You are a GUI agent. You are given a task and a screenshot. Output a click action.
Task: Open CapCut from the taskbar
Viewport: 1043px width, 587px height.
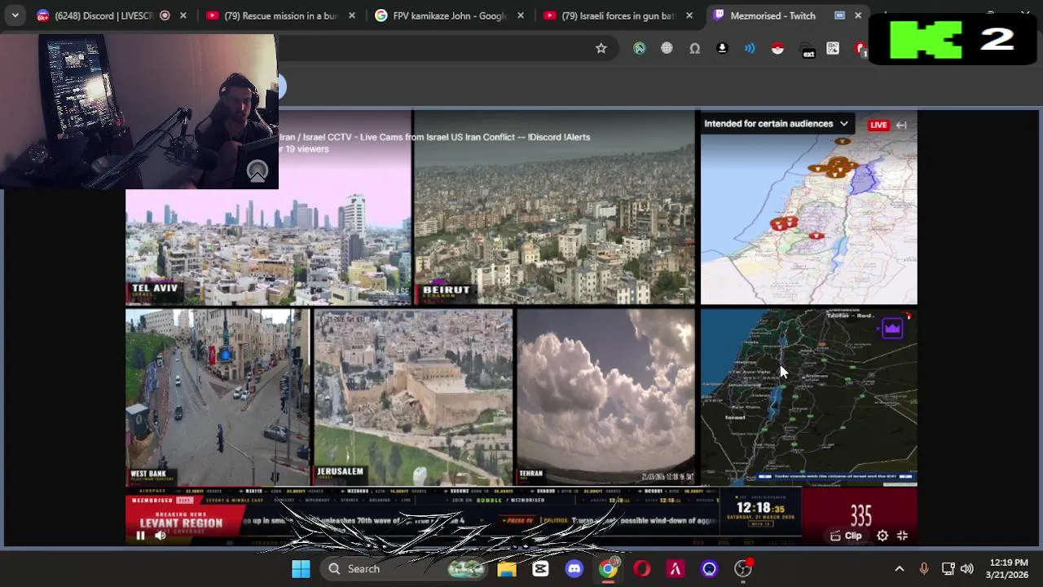coord(540,568)
